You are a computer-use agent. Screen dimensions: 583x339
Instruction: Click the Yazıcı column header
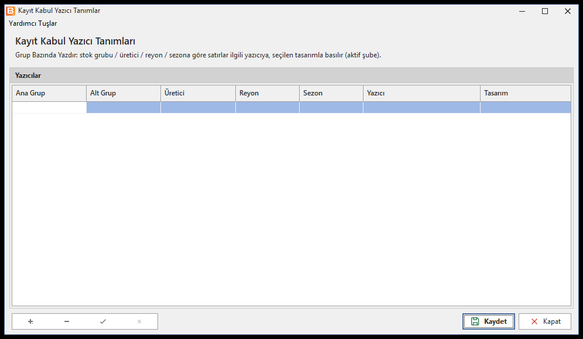pyautogui.click(x=421, y=93)
